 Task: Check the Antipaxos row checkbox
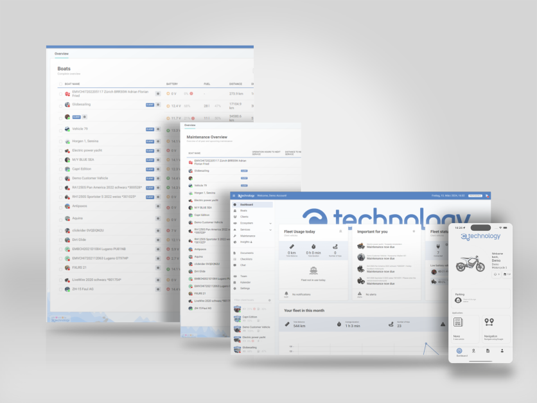point(60,208)
